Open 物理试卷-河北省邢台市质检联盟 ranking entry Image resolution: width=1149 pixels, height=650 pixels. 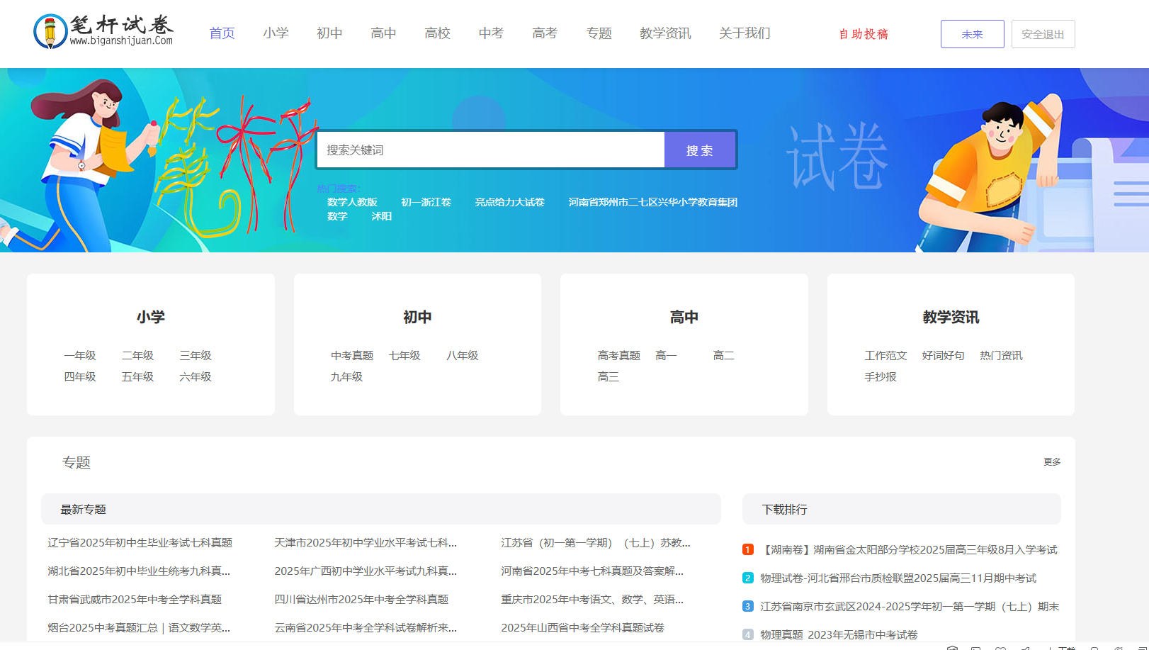click(x=898, y=578)
